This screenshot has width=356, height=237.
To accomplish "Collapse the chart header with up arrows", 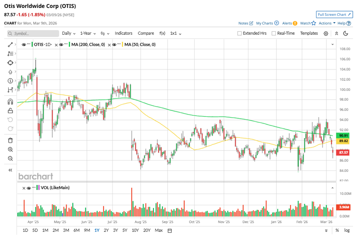I will coord(337,34).
